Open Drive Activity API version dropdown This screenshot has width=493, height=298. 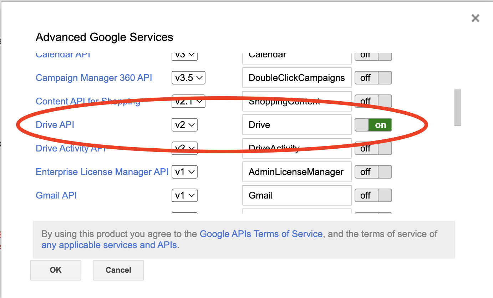point(184,148)
